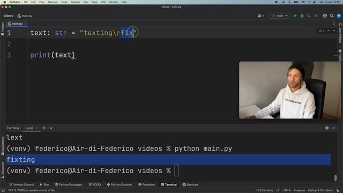Image resolution: width=343 pixels, height=193 pixels.
Task: Open the Apple menu
Action: pos(4,2)
